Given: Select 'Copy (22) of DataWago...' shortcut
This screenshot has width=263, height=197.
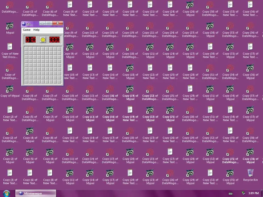Looking at the screenshot, I should pos(150,93).
